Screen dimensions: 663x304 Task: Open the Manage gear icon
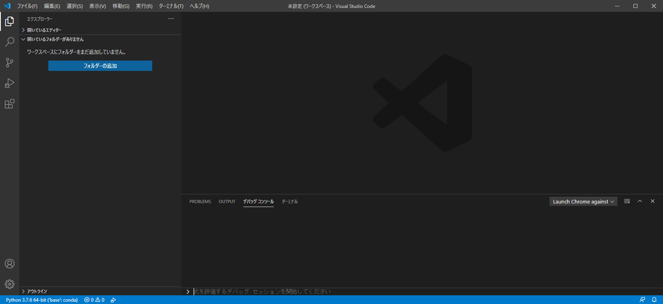pos(9,284)
